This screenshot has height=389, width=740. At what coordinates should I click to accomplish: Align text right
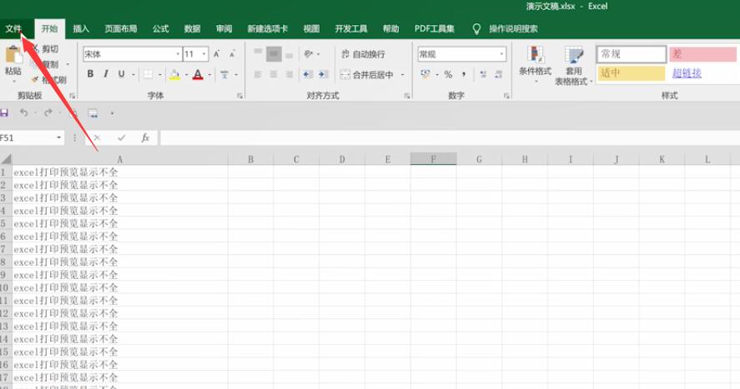pos(289,74)
